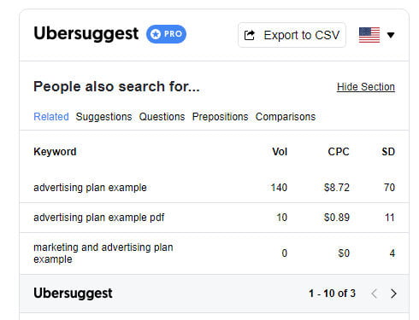Open the country dropdown arrow
The height and width of the screenshot is (320, 419).
(x=391, y=35)
